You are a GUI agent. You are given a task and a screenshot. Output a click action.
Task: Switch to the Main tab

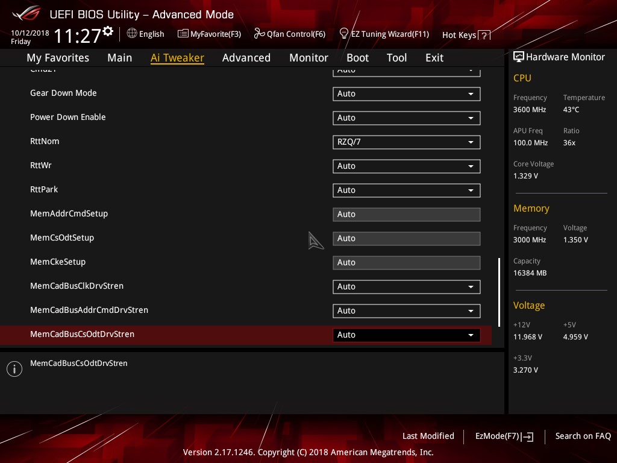pyautogui.click(x=120, y=58)
